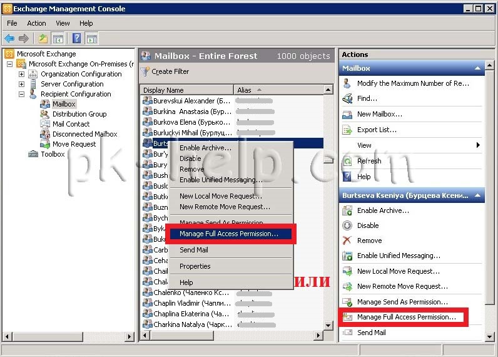498x357 pixels.
Task: Select Mail Contact in the tree
Action: pyautogui.click(x=71, y=124)
